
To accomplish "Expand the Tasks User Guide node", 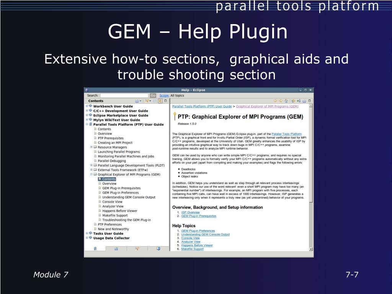I will pos(87,233).
